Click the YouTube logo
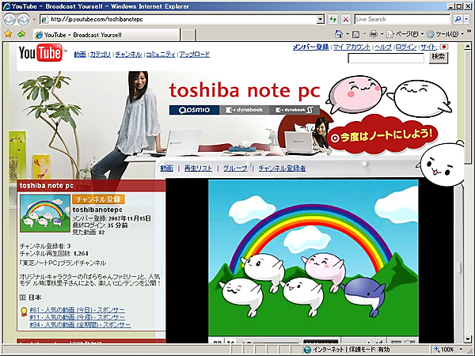Screen dimensions: 475x356 tap(43, 53)
